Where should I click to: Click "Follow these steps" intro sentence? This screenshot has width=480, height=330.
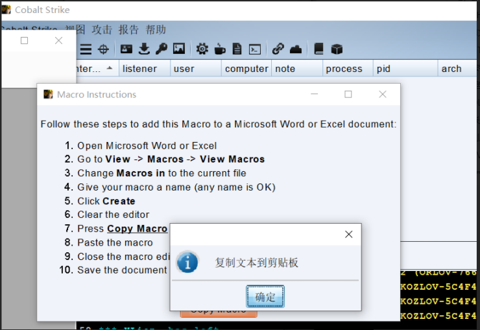(218, 124)
